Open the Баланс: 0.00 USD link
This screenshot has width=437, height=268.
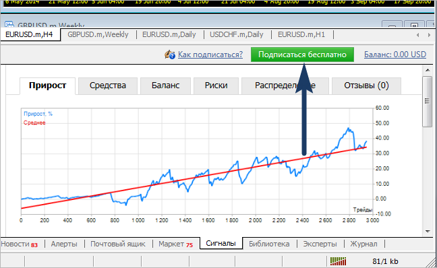click(x=395, y=55)
